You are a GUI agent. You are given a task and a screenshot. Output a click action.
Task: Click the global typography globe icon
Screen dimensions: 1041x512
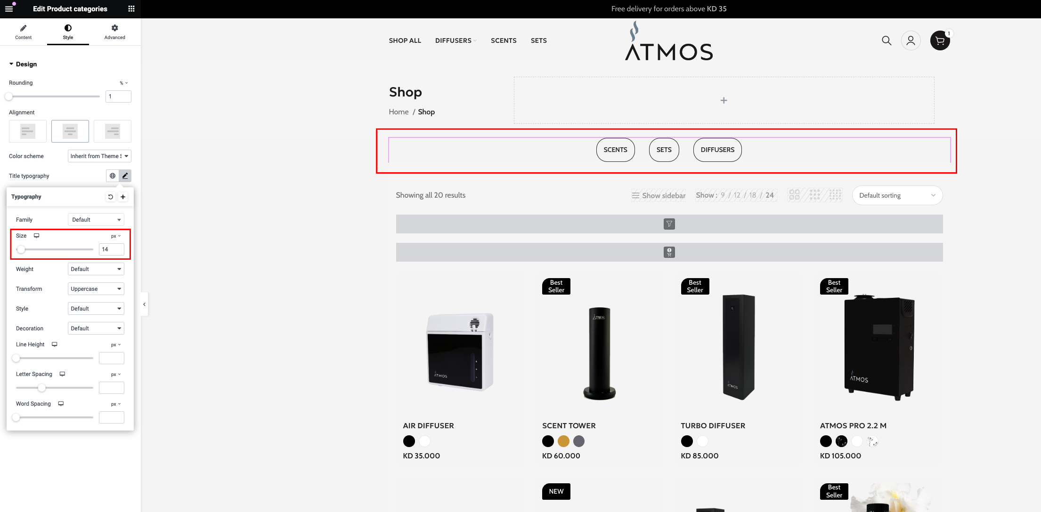tap(113, 176)
